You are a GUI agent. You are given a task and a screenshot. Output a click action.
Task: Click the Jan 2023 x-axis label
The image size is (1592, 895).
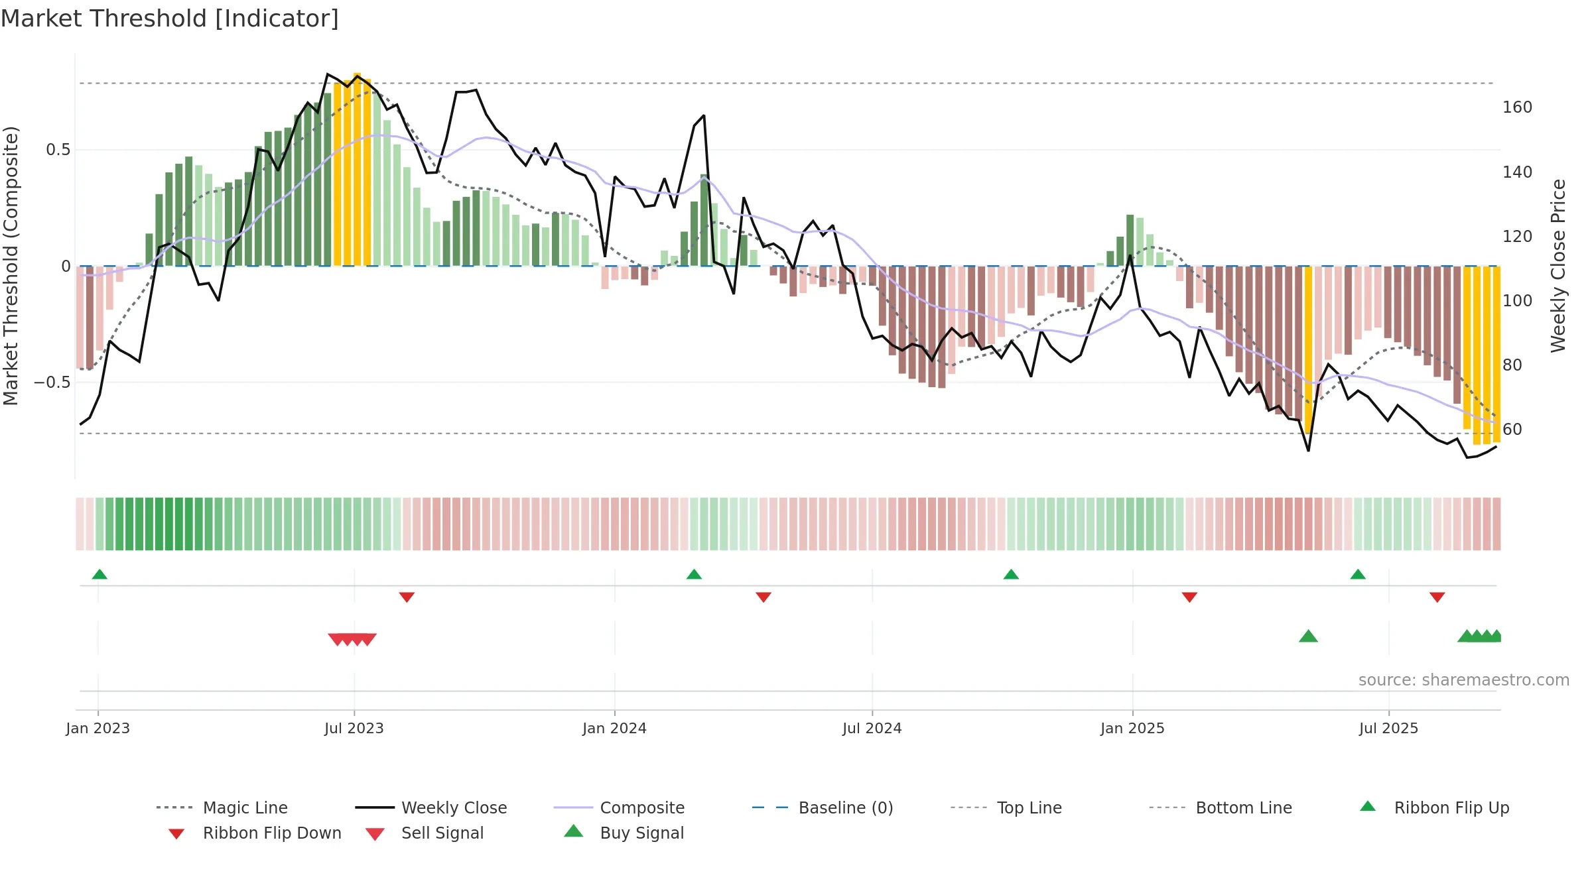pos(98,728)
